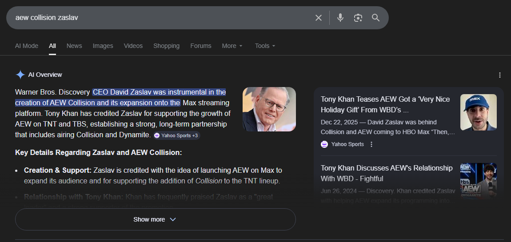Open the Videos tab
Screen dimensions: 511x242
point(133,46)
